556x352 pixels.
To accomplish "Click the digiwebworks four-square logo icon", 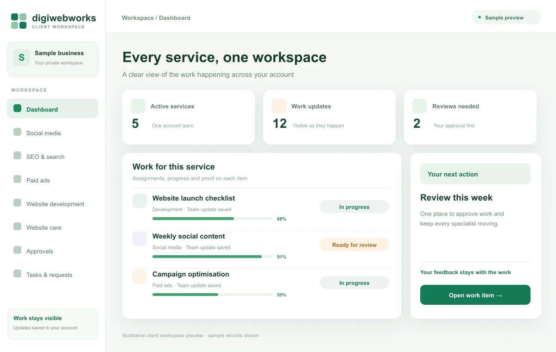I will point(19,21).
